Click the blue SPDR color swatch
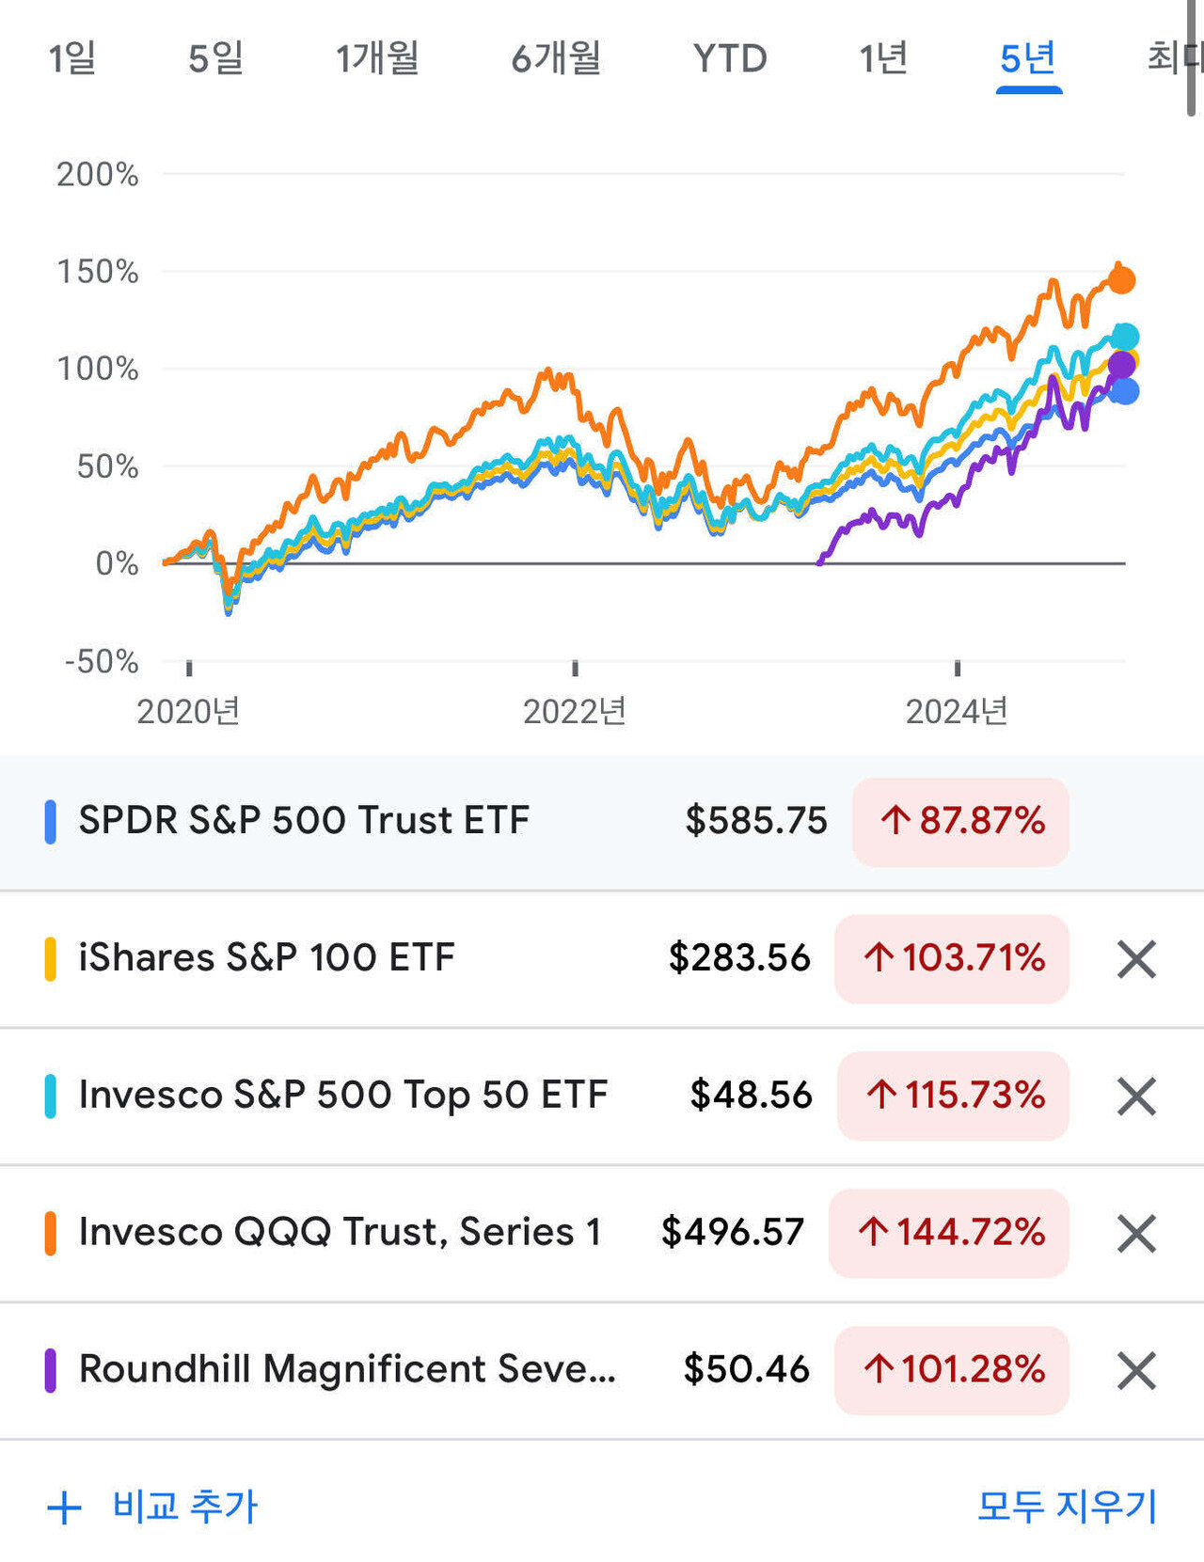 click(x=51, y=821)
